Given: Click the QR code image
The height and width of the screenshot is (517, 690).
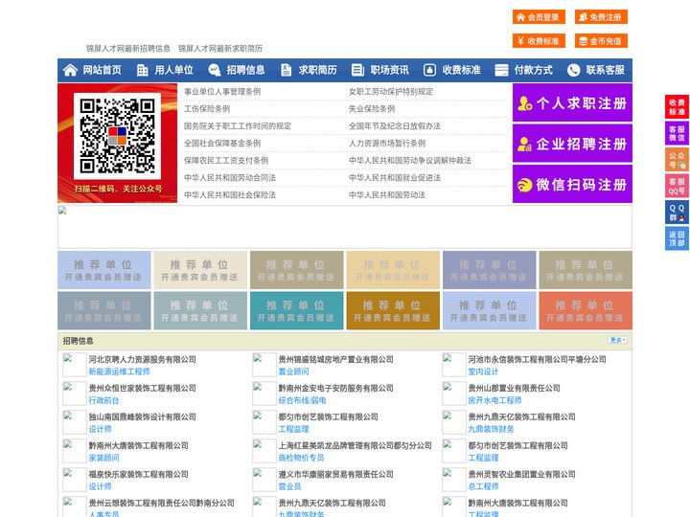Looking at the screenshot, I should (117, 136).
